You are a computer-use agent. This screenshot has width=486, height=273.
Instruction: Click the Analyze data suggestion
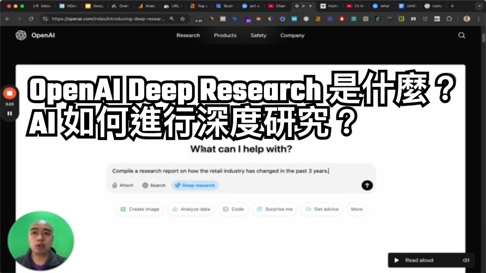(x=191, y=209)
